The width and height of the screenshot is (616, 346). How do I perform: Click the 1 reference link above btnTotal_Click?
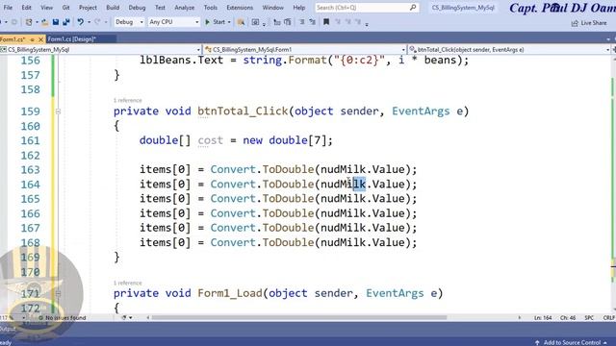[128, 100]
